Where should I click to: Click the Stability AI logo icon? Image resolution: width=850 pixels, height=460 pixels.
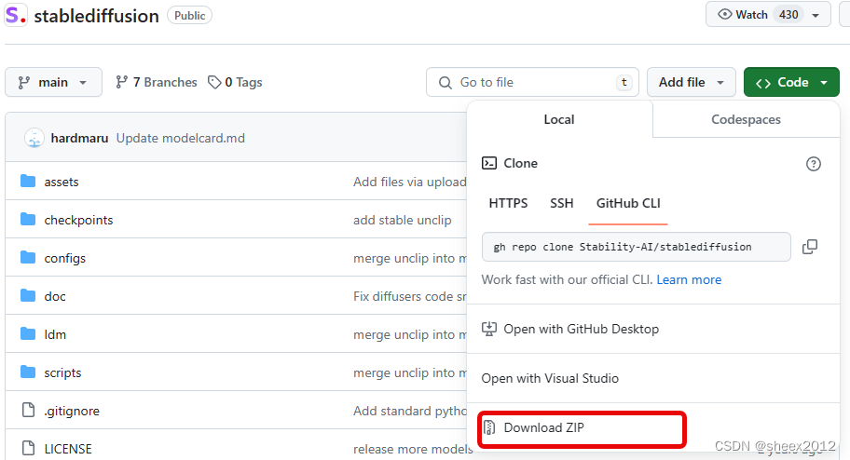pos(16,16)
